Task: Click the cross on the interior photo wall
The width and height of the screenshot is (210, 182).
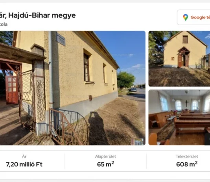Action: pyautogui.click(x=186, y=103)
